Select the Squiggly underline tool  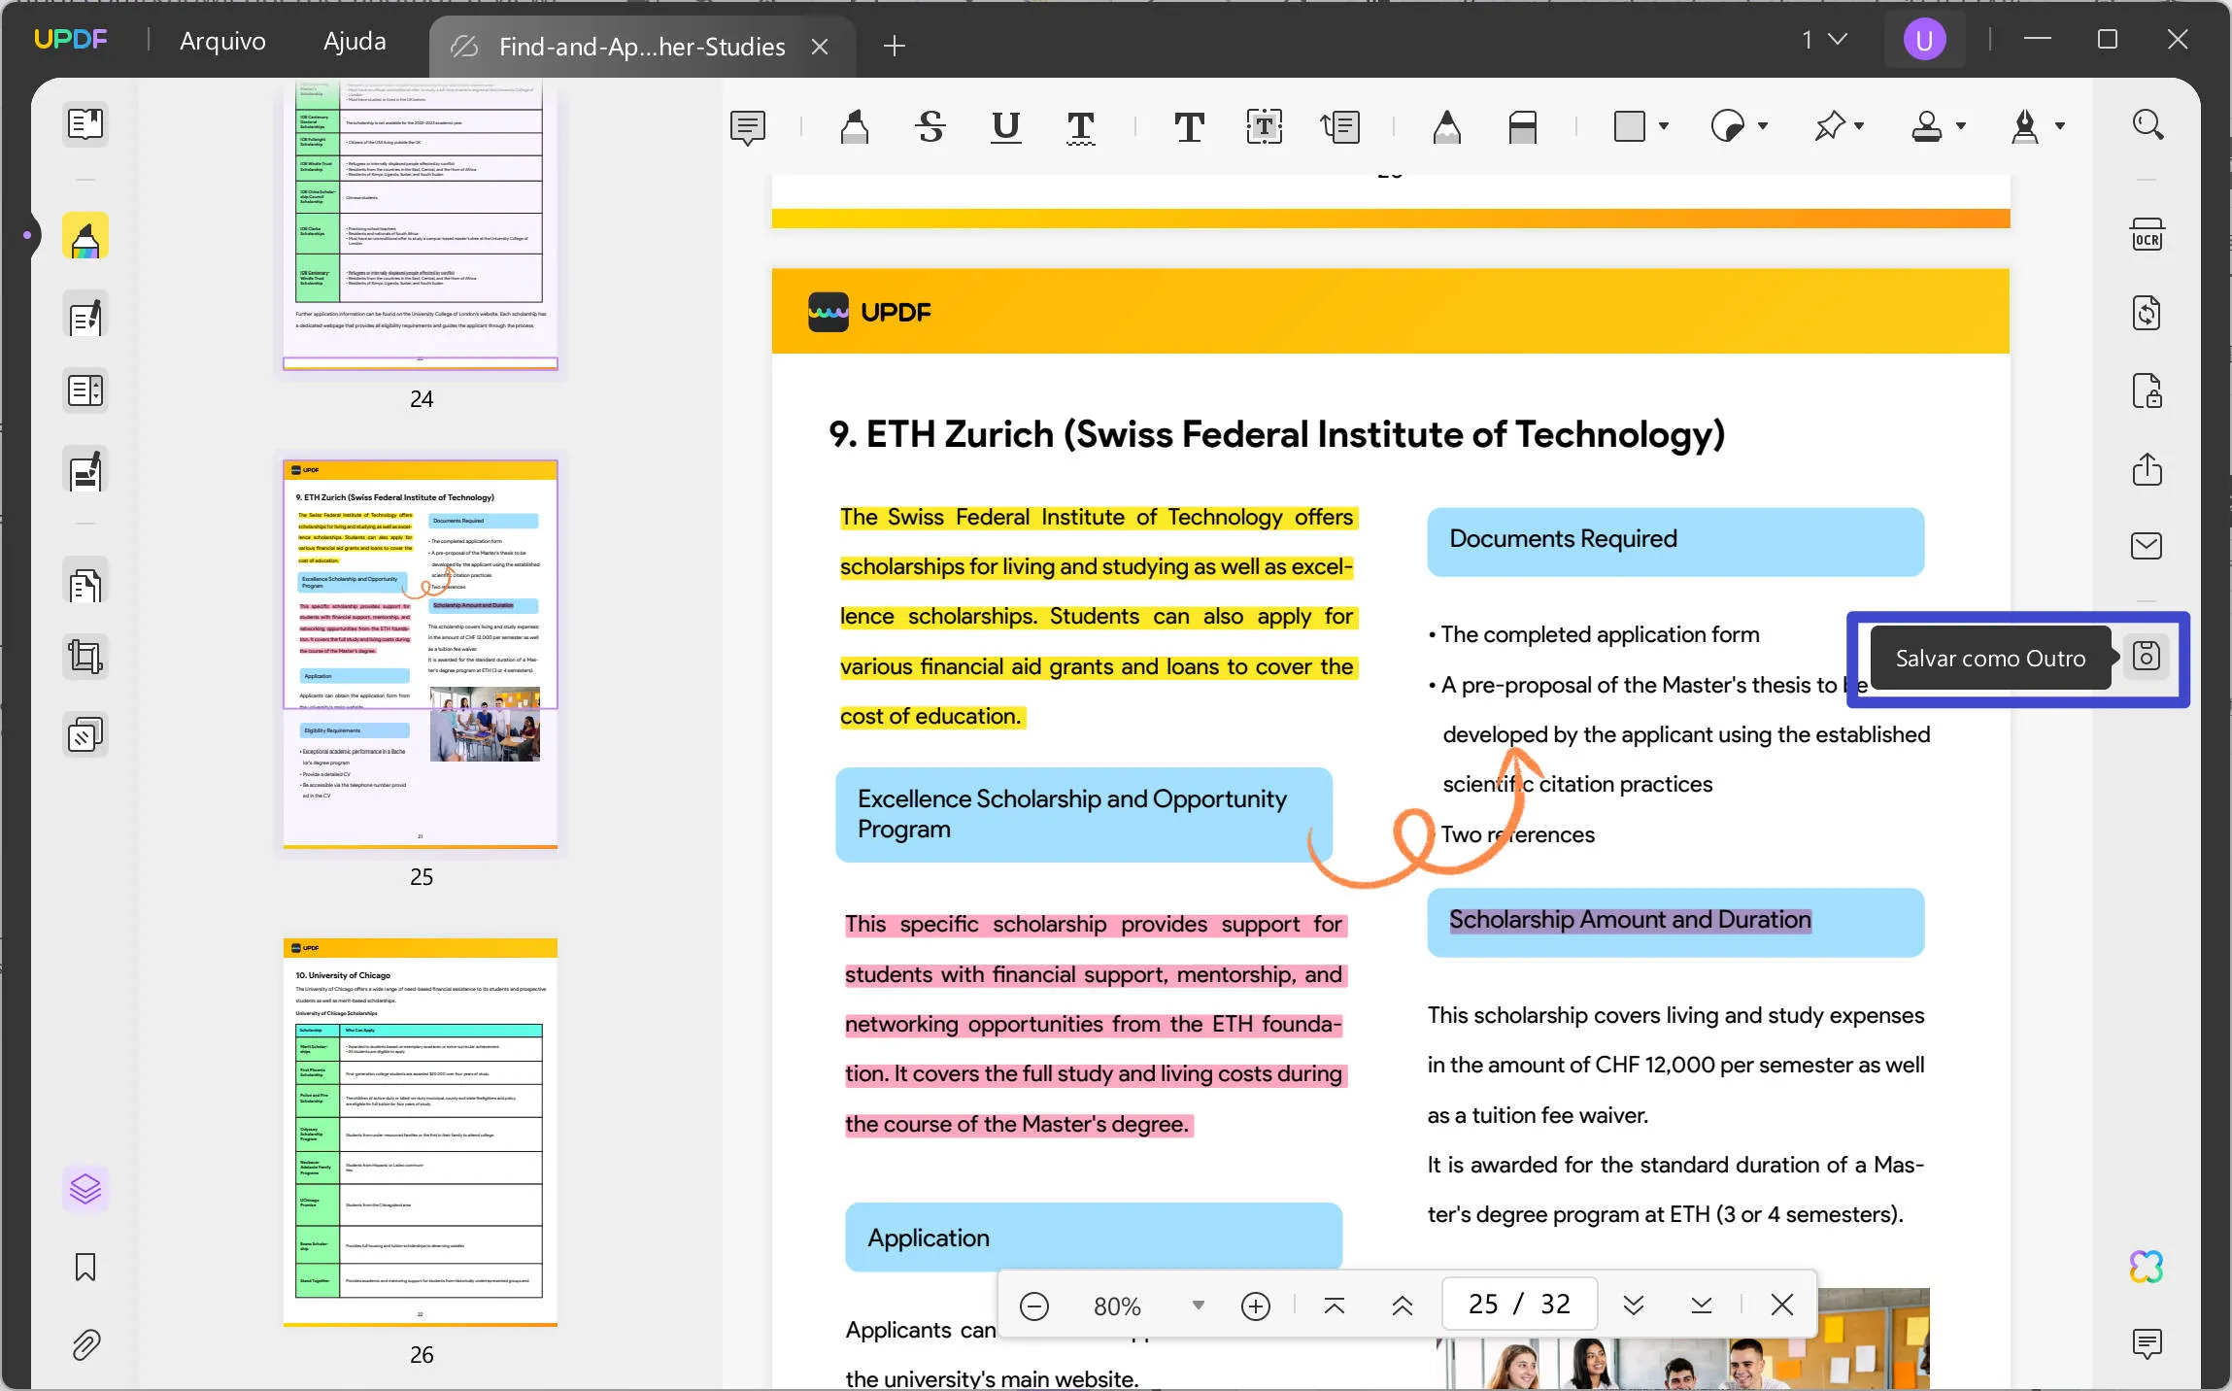point(1080,126)
